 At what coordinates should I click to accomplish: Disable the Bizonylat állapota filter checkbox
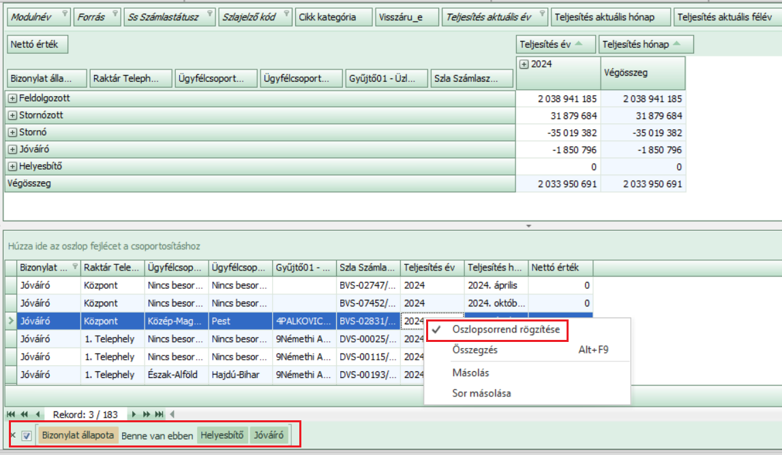[27, 435]
